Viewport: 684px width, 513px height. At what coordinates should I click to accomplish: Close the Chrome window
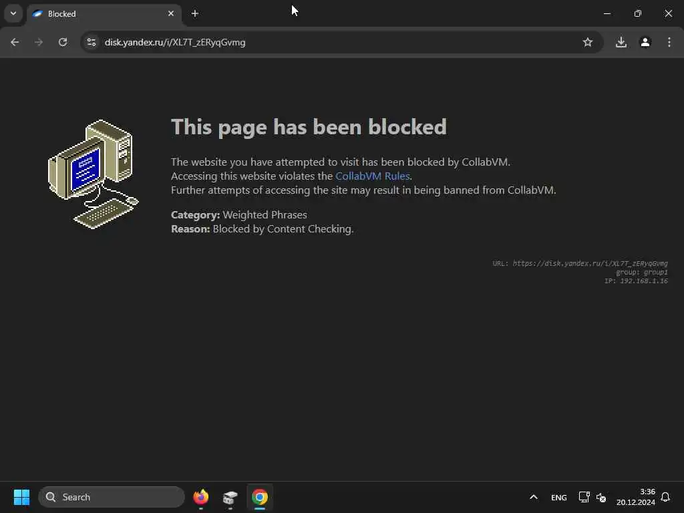coord(668,13)
